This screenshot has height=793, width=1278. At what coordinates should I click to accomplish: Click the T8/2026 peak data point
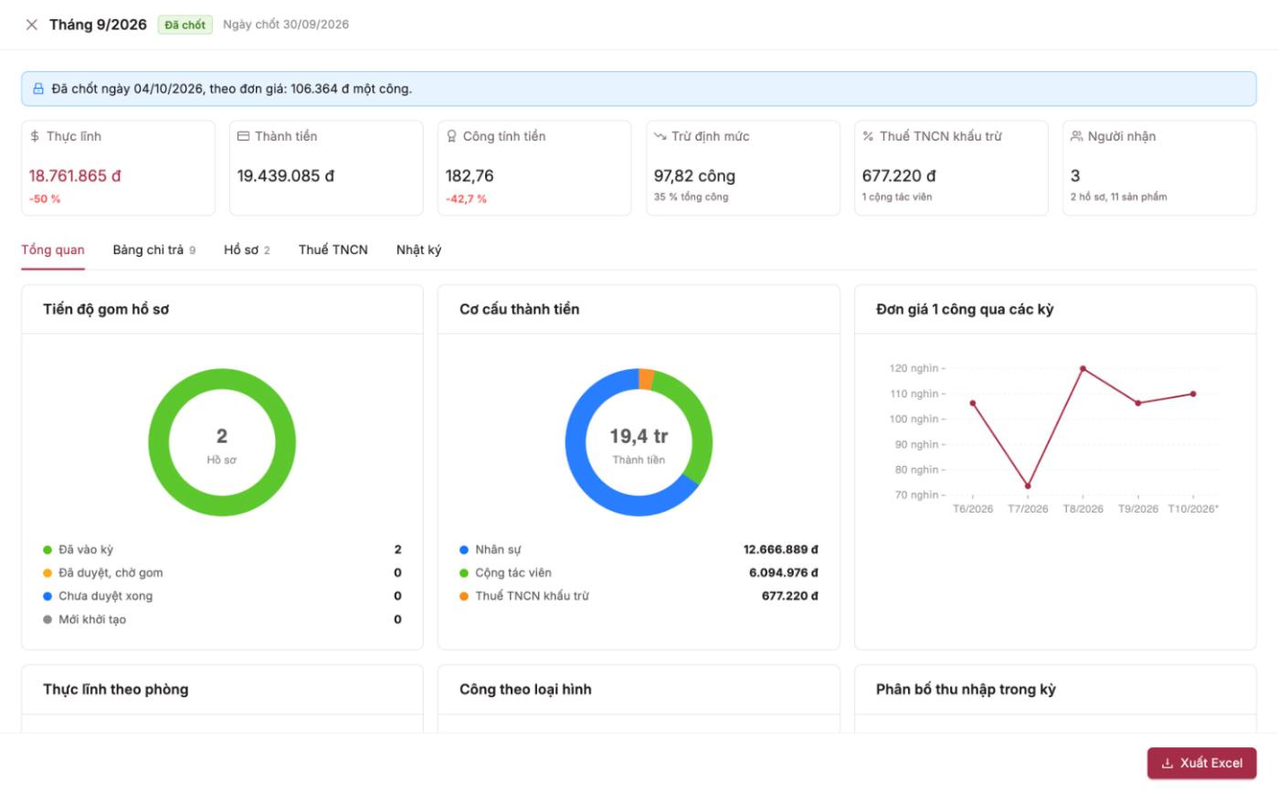click(x=1083, y=369)
